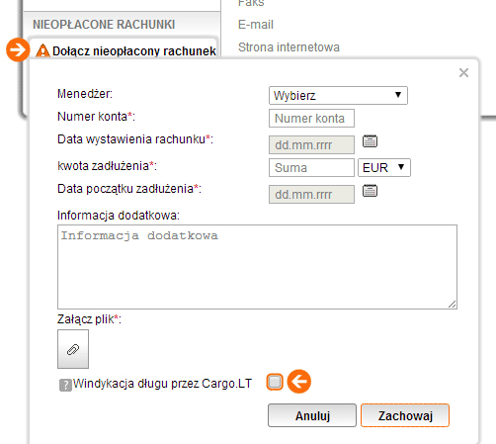496x444 pixels.
Task: Click the Zachowaj button
Action: 405,415
